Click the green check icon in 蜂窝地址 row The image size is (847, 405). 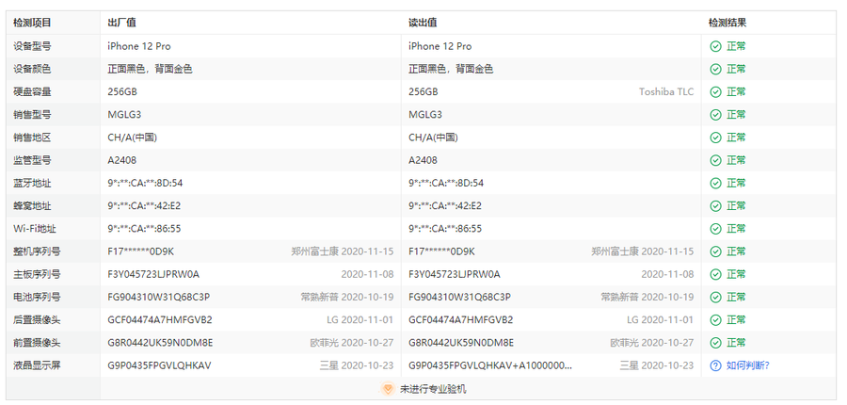click(x=715, y=206)
